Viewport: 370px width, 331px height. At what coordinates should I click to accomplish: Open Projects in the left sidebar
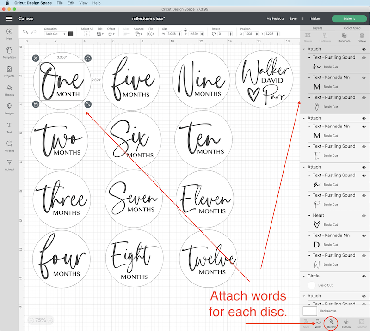(x=9, y=72)
